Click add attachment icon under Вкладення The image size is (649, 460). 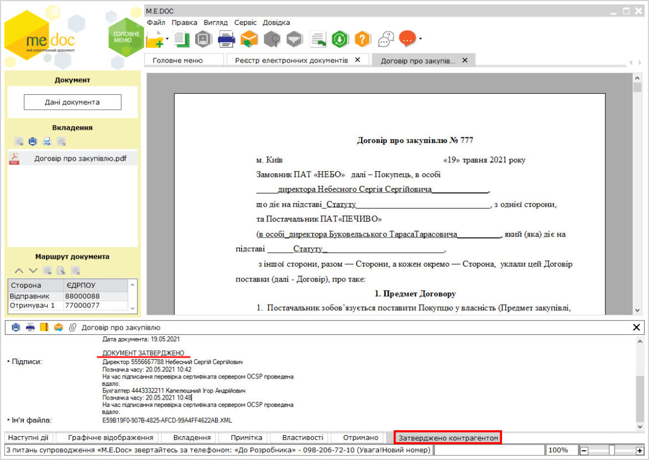(x=19, y=142)
